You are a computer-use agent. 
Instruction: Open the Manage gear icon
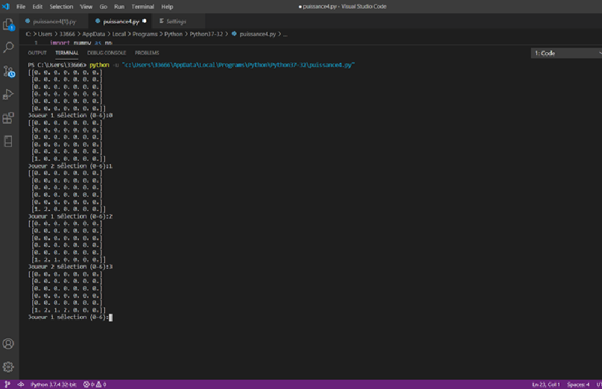pyautogui.click(x=9, y=367)
